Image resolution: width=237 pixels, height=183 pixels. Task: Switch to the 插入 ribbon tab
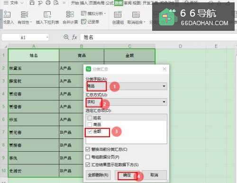(x=83, y=3)
